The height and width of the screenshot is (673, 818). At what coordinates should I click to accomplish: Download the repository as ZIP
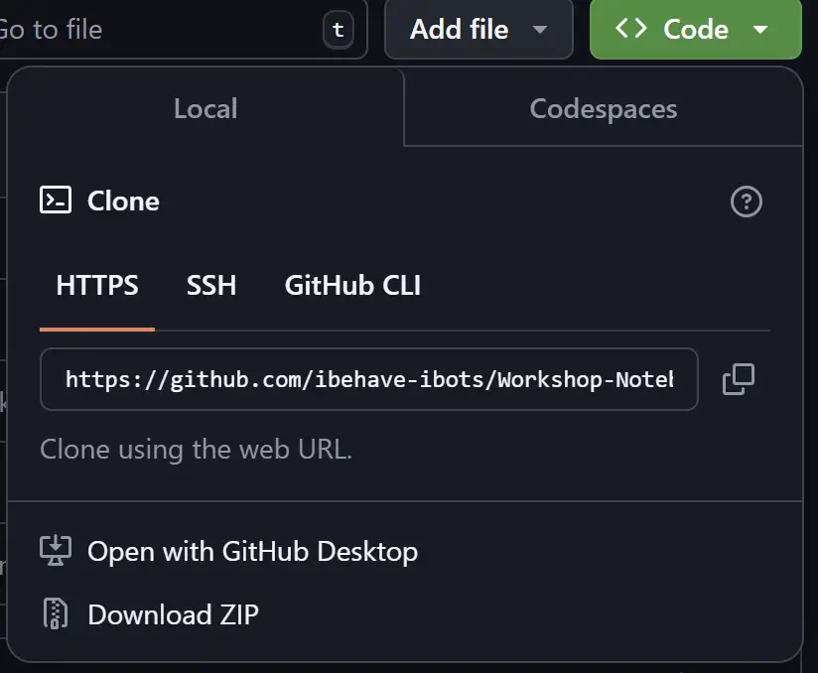pyautogui.click(x=173, y=614)
